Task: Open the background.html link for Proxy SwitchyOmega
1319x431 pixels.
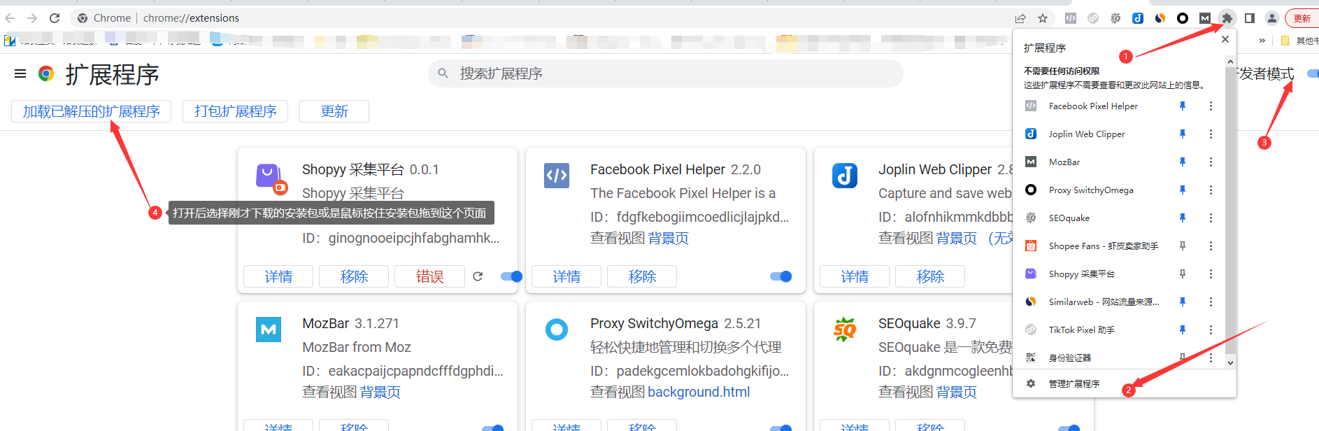Action: coord(699,392)
